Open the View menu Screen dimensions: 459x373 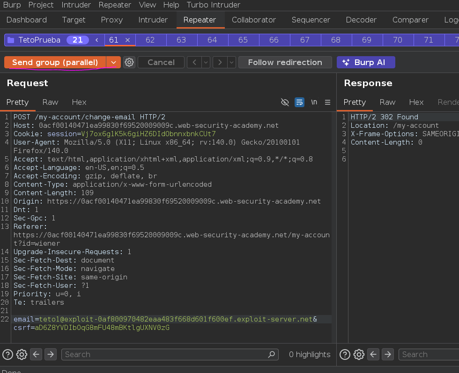point(147,5)
